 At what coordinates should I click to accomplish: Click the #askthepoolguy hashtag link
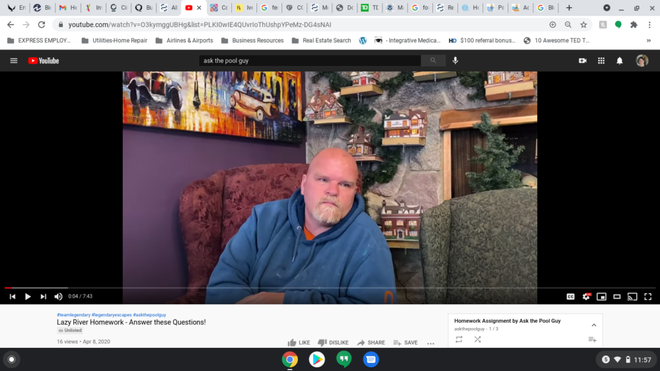click(x=149, y=315)
